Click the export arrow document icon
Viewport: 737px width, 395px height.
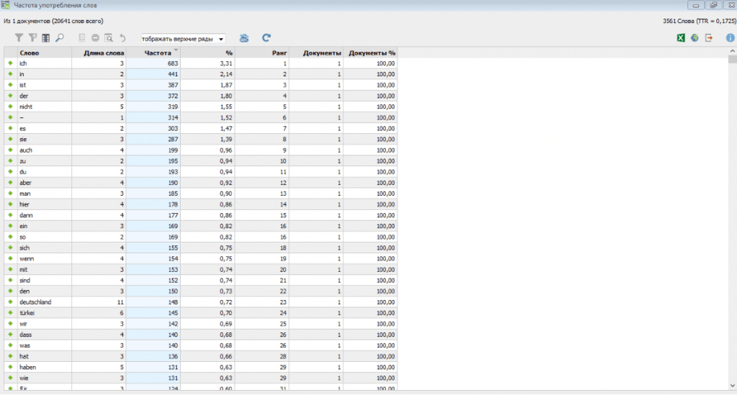709,37
